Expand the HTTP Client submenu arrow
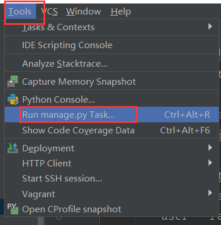 [210, 163]
